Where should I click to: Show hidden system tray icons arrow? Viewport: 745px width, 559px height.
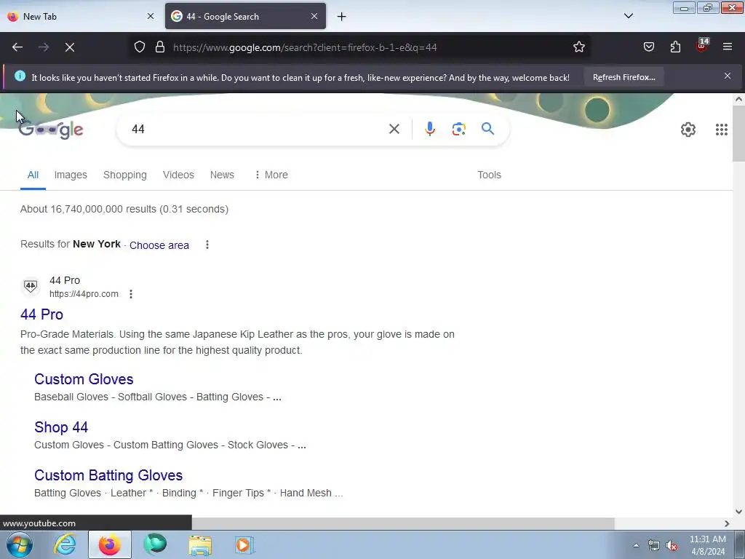coord(636,546)
